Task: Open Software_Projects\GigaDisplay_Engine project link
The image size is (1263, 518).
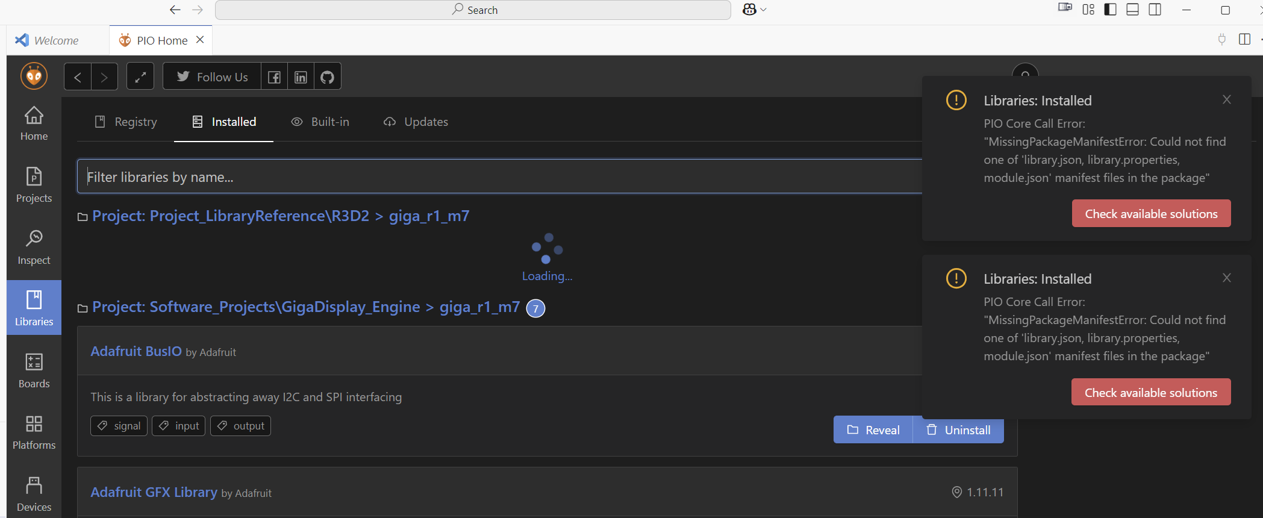Action: coord(306,307)
